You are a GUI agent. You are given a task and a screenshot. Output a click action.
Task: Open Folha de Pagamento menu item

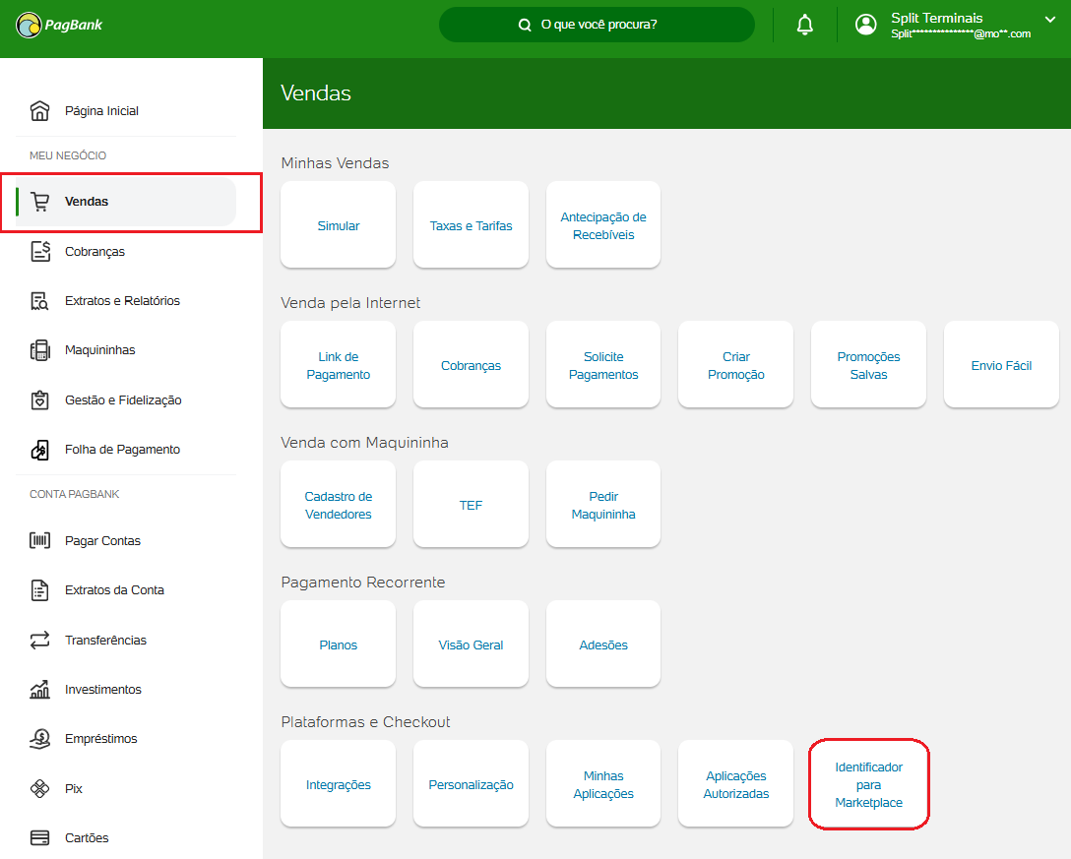(x=122, y=450)
